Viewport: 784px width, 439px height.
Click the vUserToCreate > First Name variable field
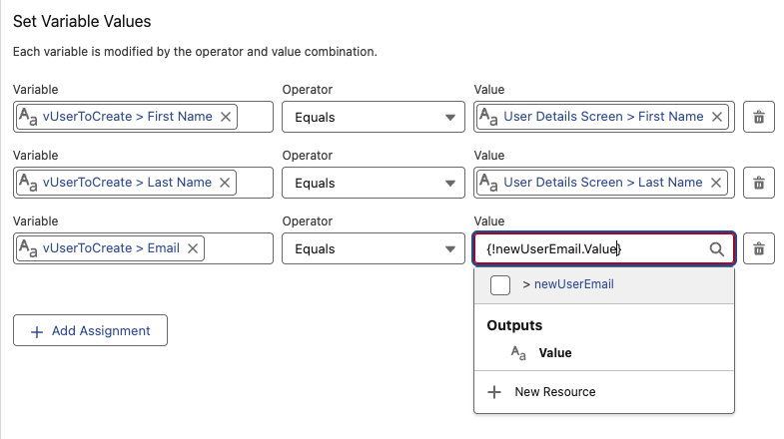coord(255,117)
